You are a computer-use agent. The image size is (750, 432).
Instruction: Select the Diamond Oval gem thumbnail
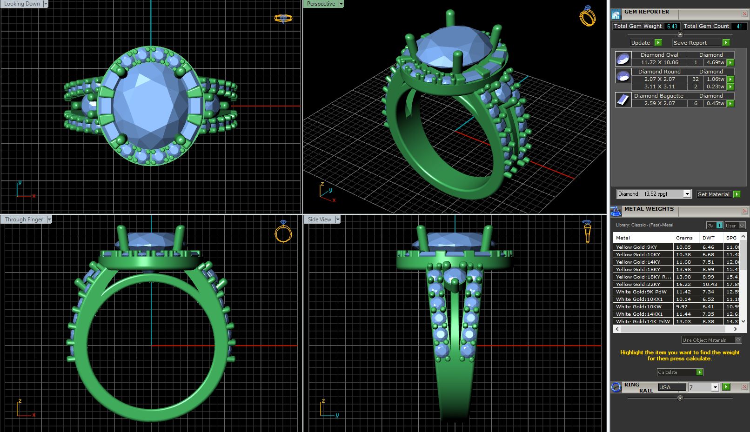pyautogui.click(x=623, y=59)
